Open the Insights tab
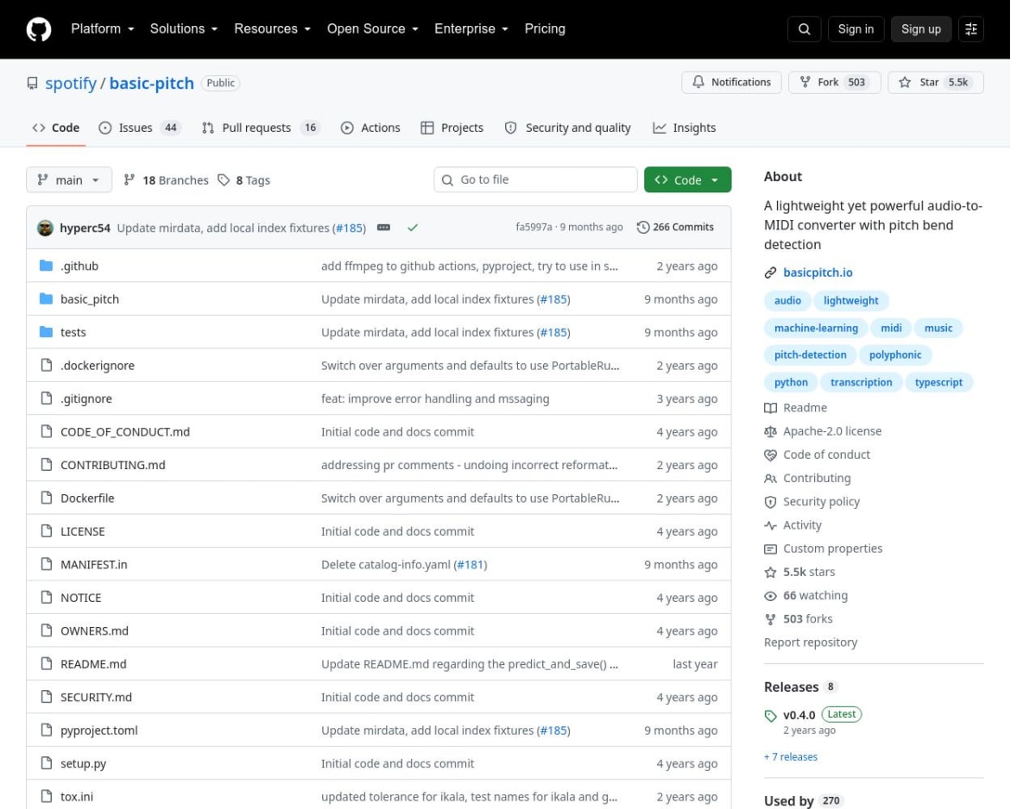 (684, 128)
